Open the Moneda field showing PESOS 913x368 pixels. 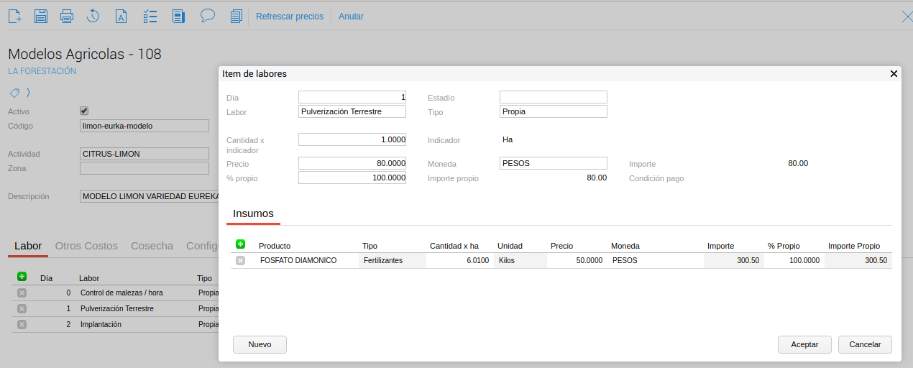(x=553, y=163)
